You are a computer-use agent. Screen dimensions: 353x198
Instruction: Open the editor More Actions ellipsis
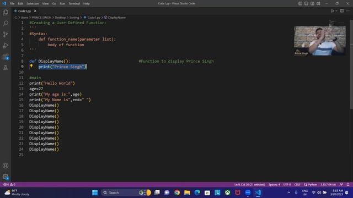coord(348,11)
